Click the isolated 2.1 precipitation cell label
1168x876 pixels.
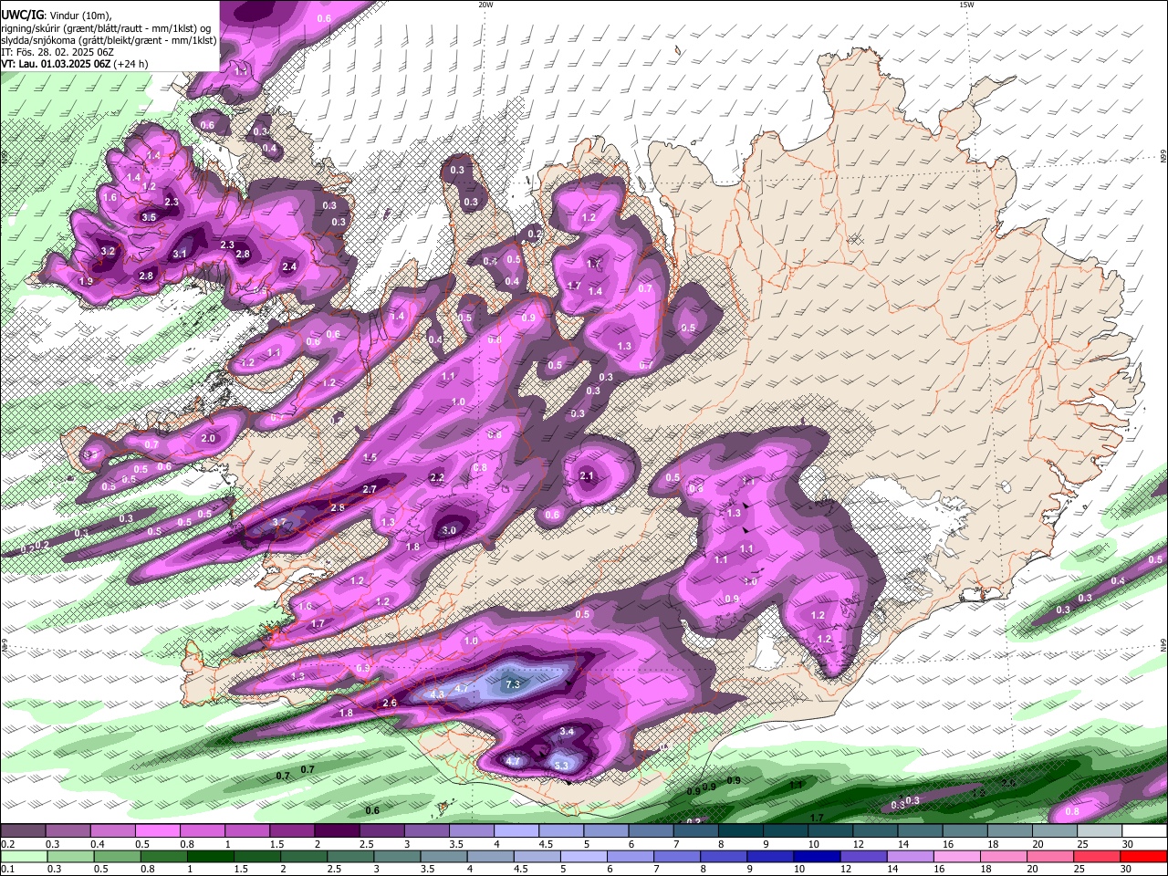(587, 476)
